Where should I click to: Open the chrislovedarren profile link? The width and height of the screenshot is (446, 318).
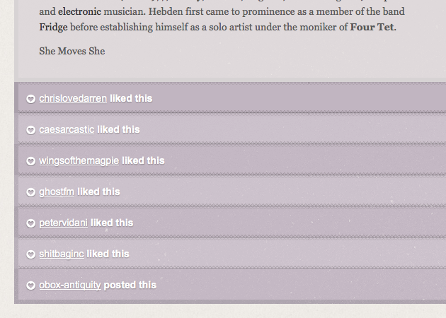click(x=73, y=98)
